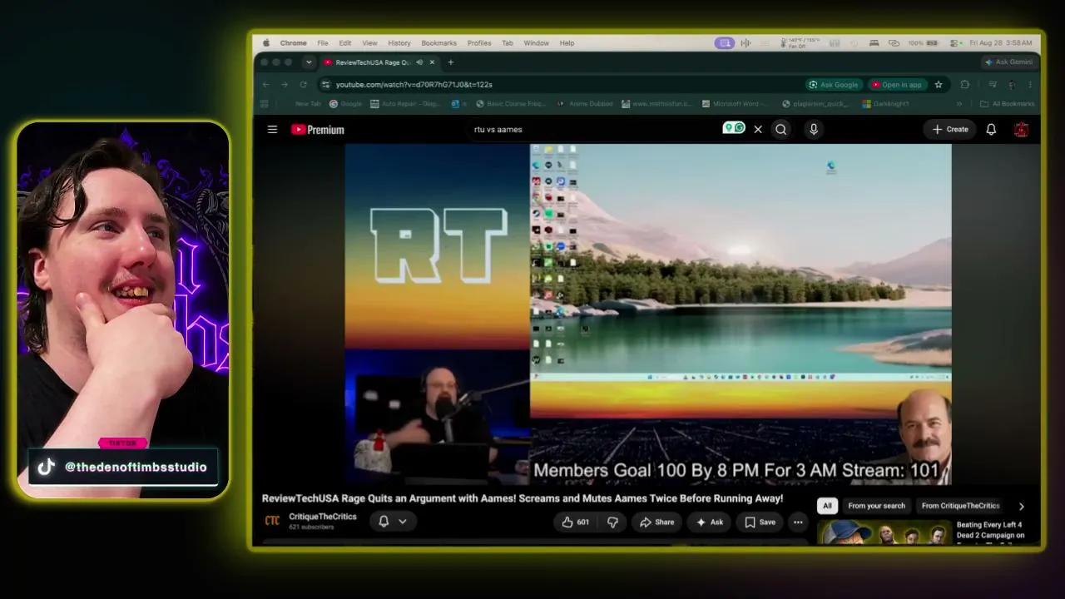Go back in Chrome
The image size is (1065, 599).
(266, 84)
